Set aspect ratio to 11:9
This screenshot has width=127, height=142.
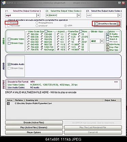(x=58, y=45)
